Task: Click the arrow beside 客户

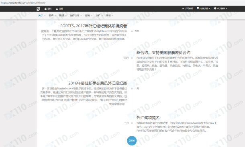Action: point(55,16)
